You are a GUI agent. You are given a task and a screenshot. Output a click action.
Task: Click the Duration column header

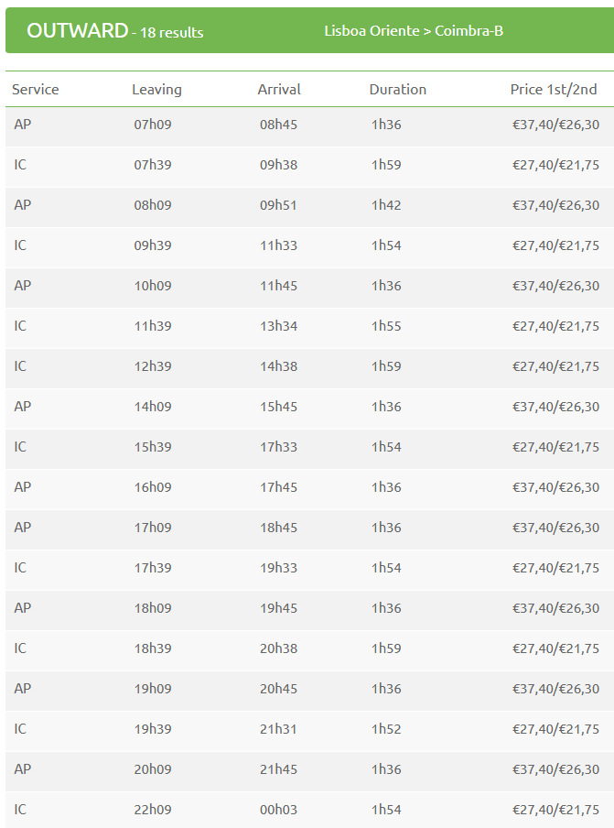click(x=398, y=89)
